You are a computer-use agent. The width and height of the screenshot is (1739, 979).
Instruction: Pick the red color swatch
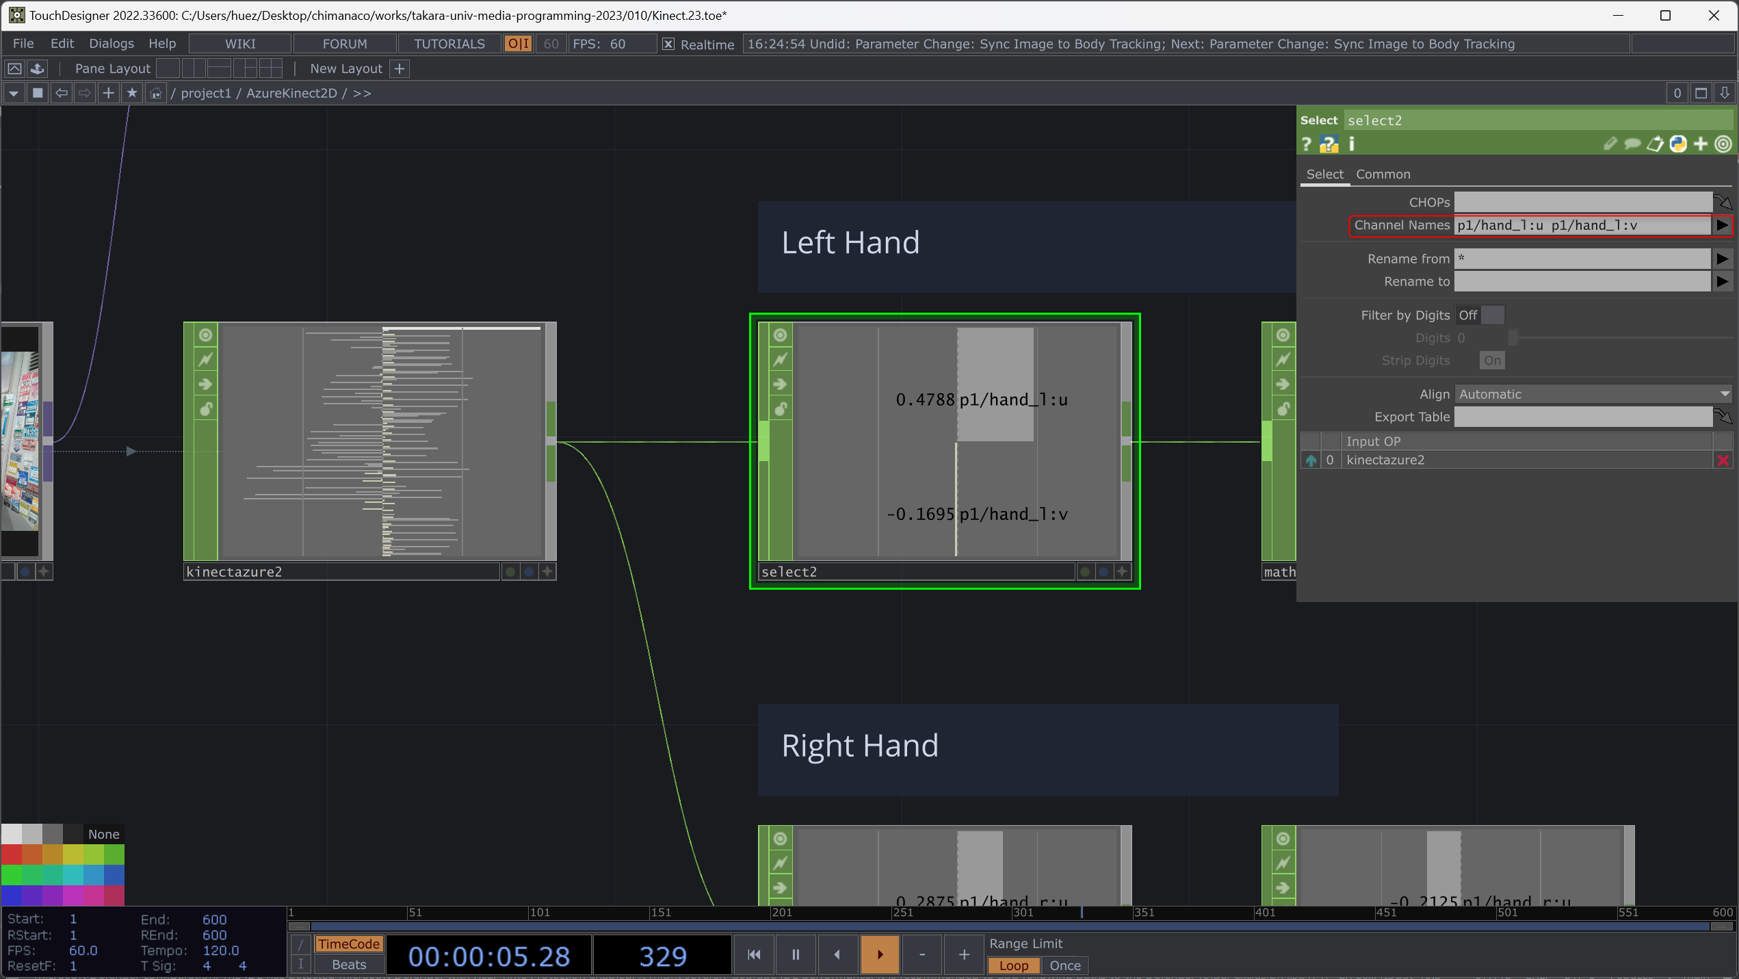(11, 854)
